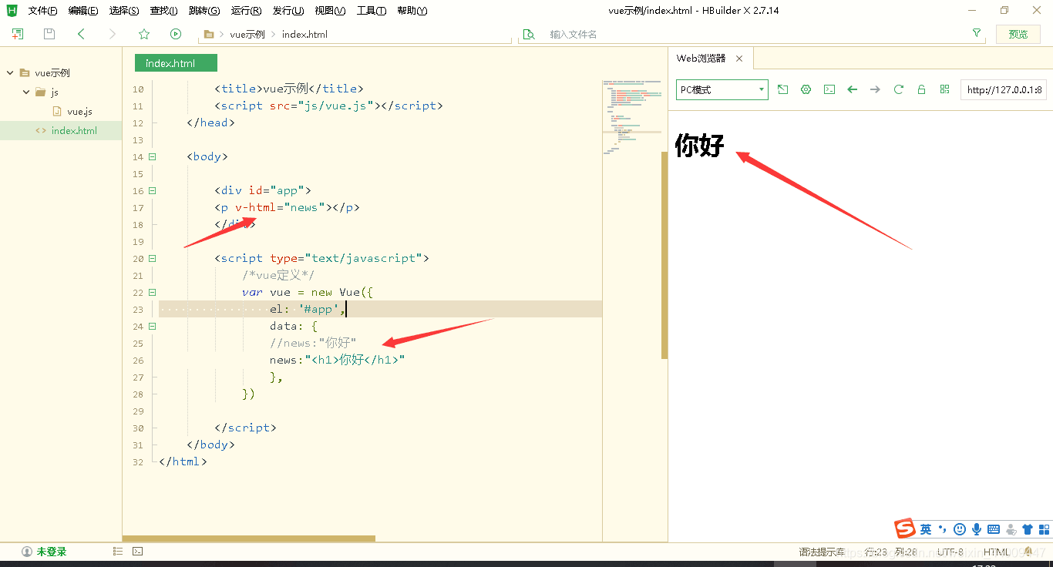1053x567 pixels.
Task: Toggle Sogou 英 language mode
Action: pyautogui.click(x=926, y=529)
